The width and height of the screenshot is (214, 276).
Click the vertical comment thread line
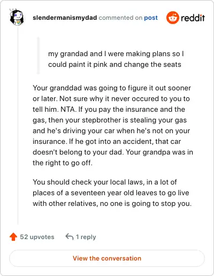18,125
